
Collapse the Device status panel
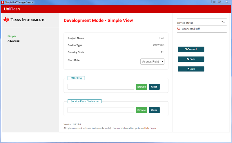223,22
